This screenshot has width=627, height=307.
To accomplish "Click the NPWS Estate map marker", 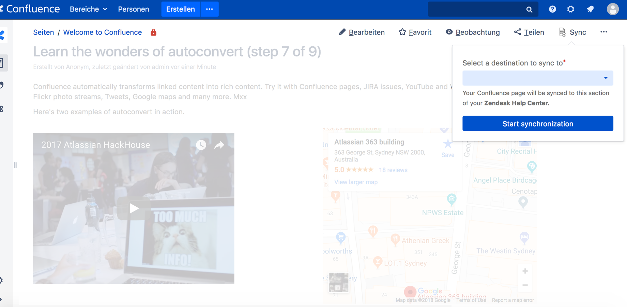I will pyautogui.click(x=452, y=200).
